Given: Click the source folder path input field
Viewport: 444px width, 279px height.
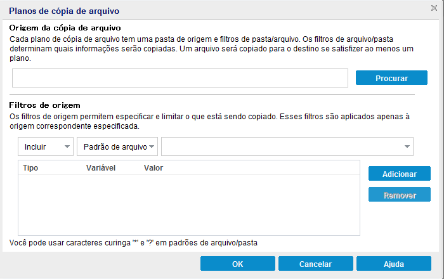Looking at the screenshot, I should (180, 78).
